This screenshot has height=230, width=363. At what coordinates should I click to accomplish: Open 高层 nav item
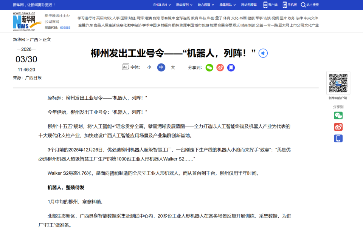(100, 18)
